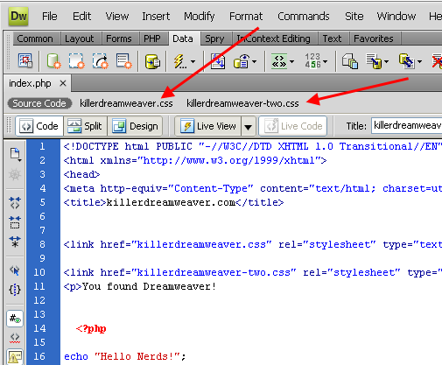442x365 pixels.
Task: Open the Site menu
Action: coord(354,17)
